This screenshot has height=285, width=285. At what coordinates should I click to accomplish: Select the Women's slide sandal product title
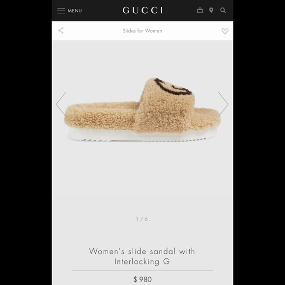point(142,256)
